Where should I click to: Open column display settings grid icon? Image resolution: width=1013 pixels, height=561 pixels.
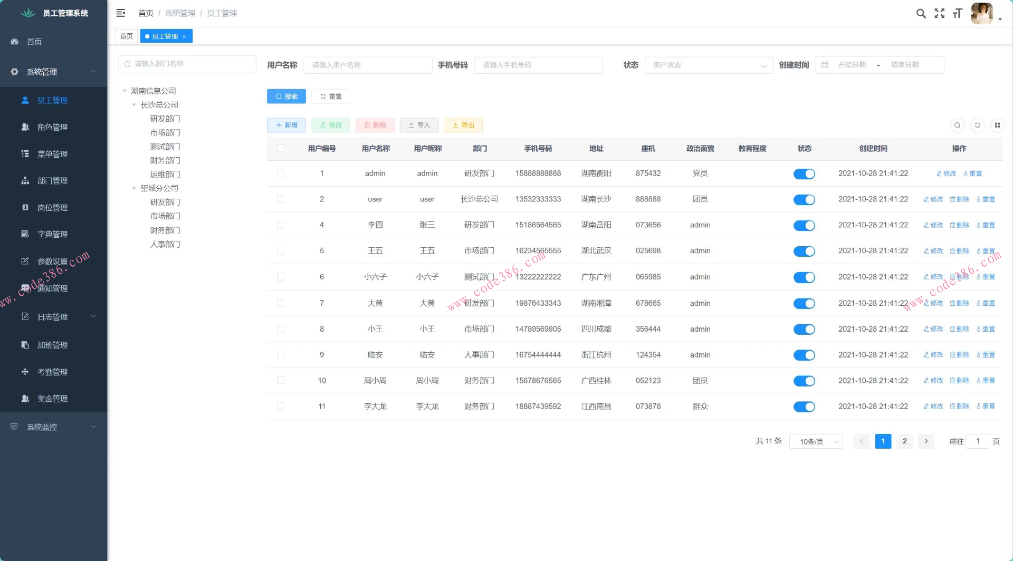997,125
